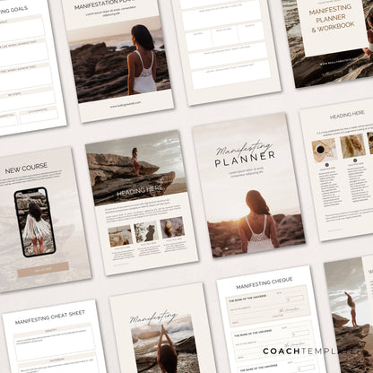Screen dimensions: 373x373
Task: Select the phone mockup on New Course page
Action: tap(35, 221)
